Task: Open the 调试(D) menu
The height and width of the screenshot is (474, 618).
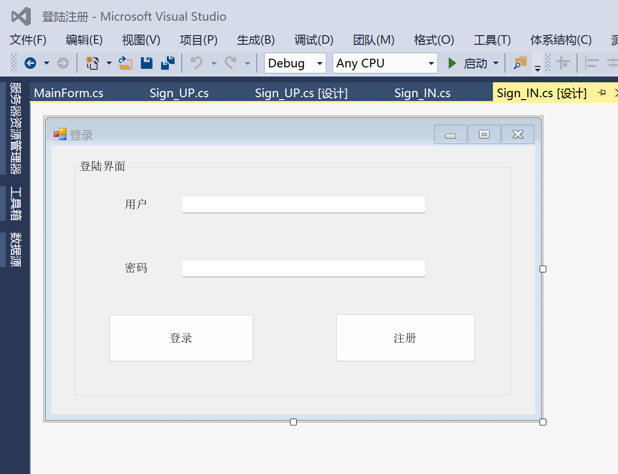Action: coord(314,40)
